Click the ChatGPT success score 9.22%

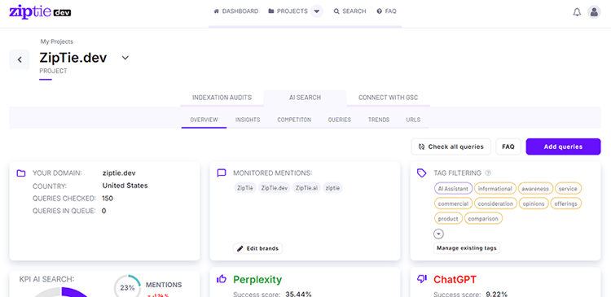pos(496,294)
